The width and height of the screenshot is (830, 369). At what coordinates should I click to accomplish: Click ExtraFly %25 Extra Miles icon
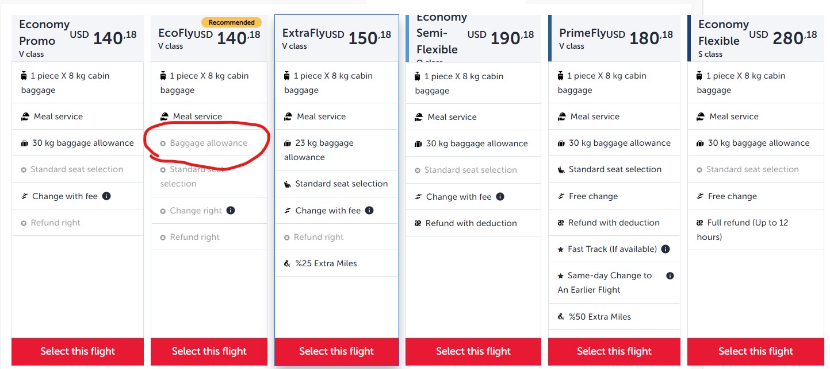point(288,263)
